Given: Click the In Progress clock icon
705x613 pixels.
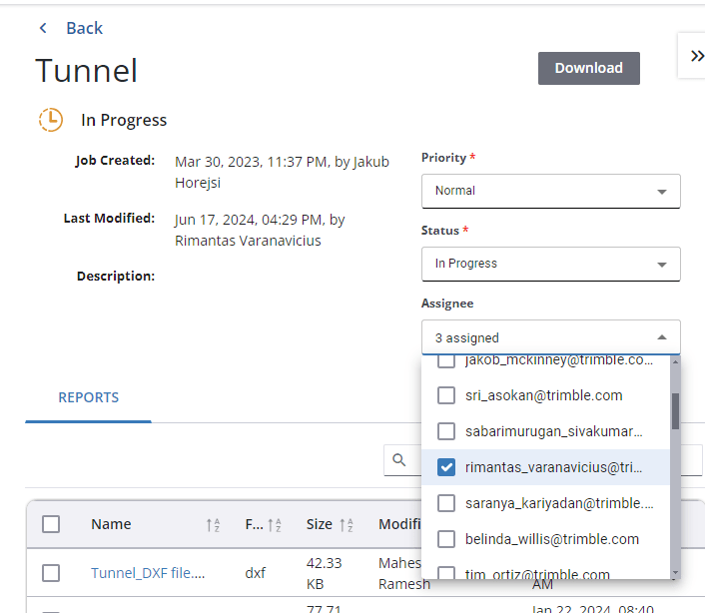Looking at the screenshot, I should pyautogui.click(x=50, y=120).
